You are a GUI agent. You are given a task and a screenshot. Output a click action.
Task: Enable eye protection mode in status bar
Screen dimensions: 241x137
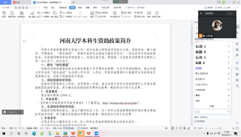[166, 128]
